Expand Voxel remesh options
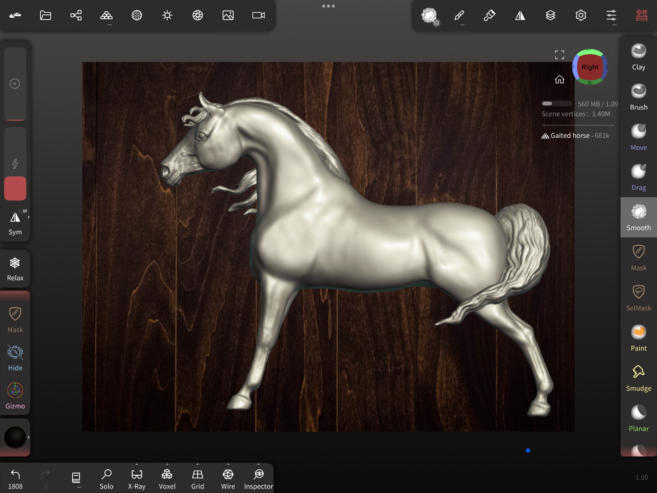This screenshot has height=493, width=657. 167,465
